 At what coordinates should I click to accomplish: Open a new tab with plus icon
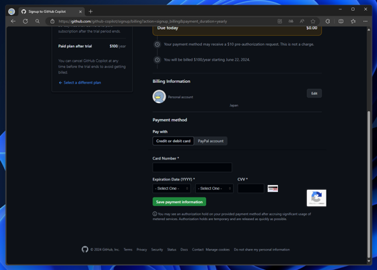click(91, 11)
